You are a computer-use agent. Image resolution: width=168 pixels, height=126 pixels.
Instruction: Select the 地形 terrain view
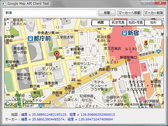[x=153, y=23]
